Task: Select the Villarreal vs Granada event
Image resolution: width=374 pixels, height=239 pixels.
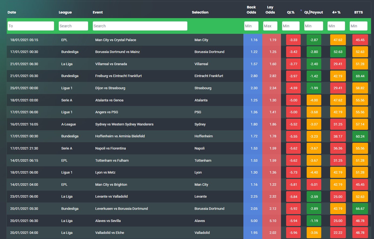Action: [111, 64]
